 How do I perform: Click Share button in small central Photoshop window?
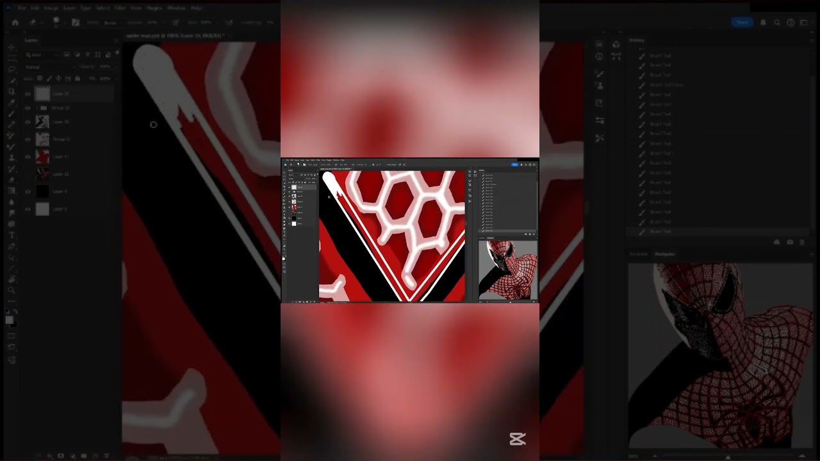[x=514, y=165]
